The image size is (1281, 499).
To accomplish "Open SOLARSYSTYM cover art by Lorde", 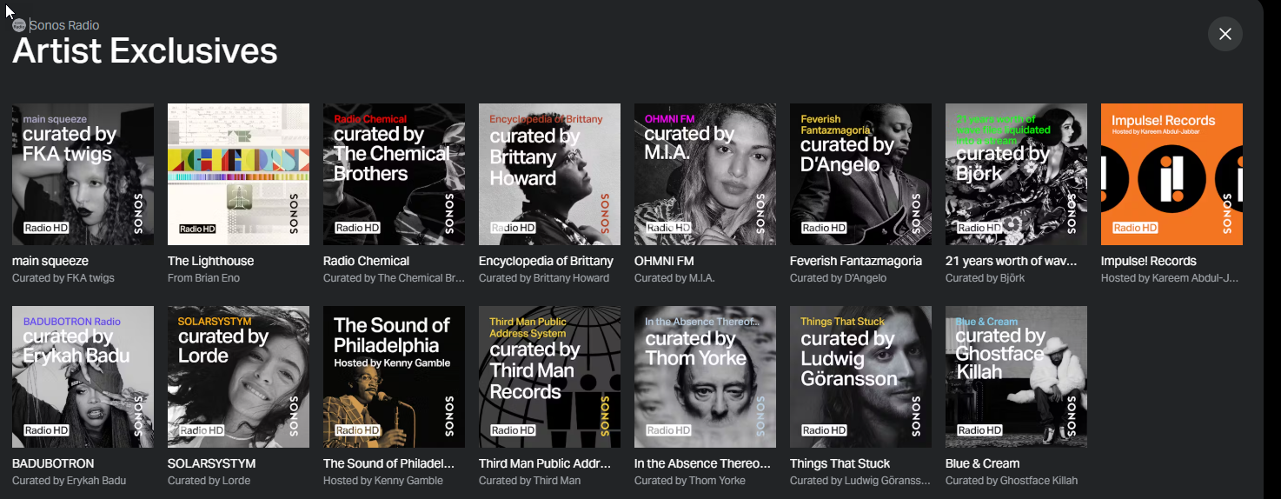I will pos(238,377).
